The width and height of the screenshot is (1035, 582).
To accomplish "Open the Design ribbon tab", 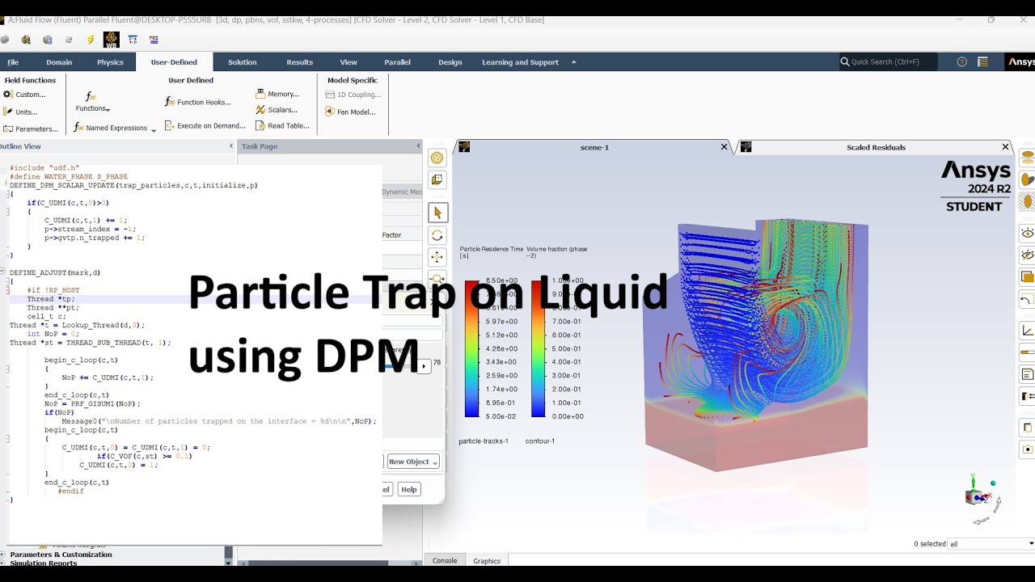I will coord(450,62).
